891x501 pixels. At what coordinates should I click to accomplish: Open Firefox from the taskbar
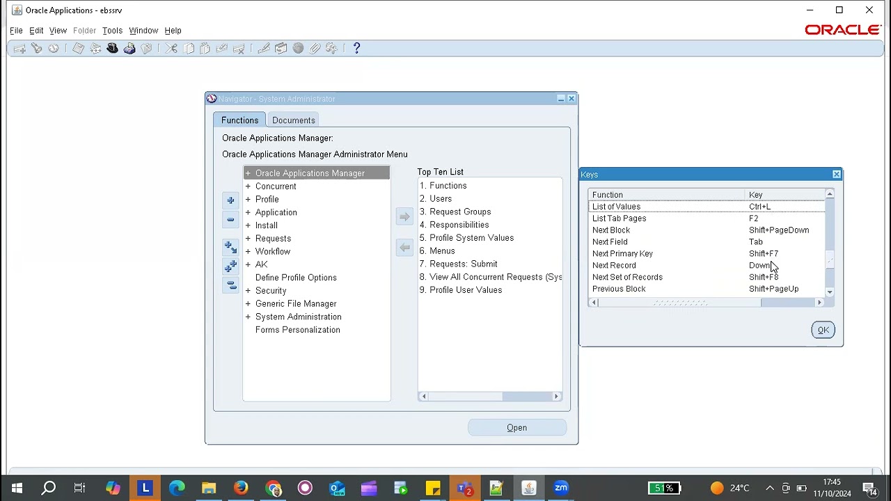click(241, 488)
